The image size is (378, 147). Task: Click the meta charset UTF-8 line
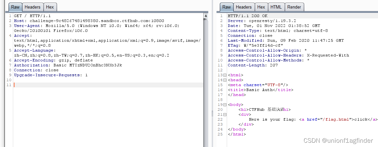(x=258, y=85)
